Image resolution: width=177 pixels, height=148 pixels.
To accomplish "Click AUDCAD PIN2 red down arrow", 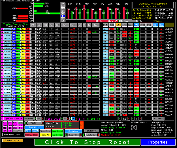I will [161, 29].
